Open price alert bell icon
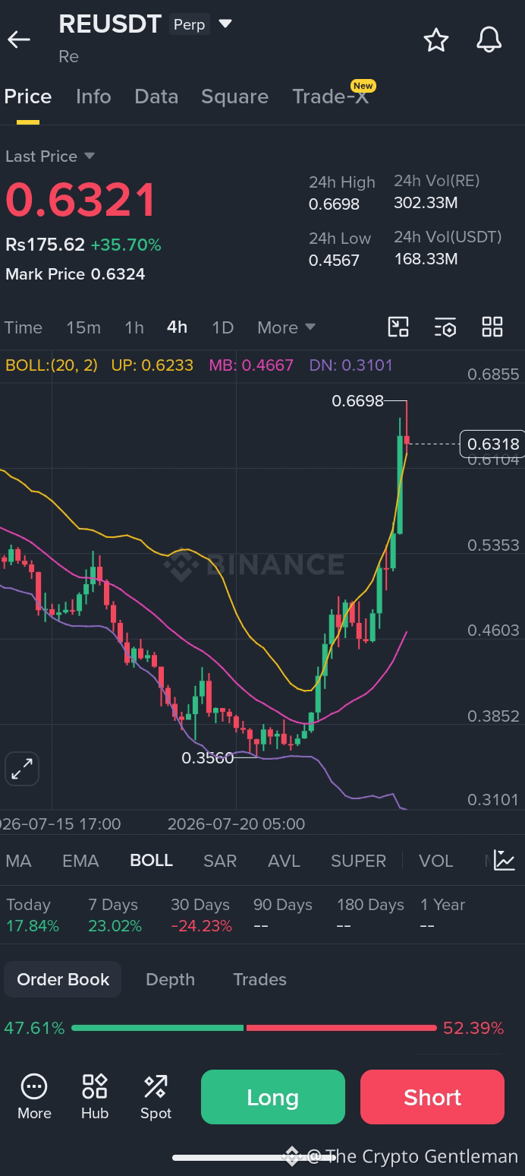 click(x=489, y=40)
